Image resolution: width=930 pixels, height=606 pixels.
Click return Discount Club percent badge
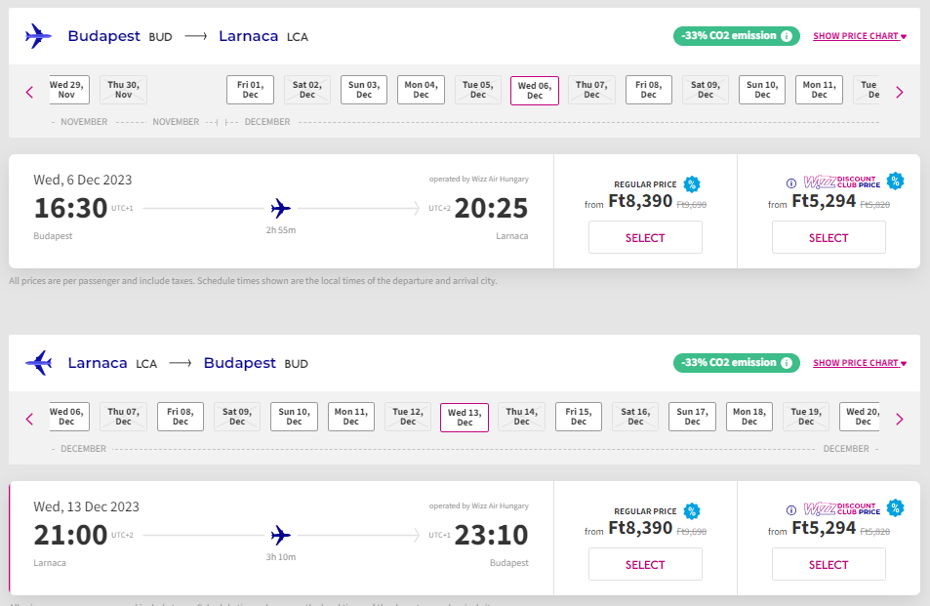[x=895, y=507]
